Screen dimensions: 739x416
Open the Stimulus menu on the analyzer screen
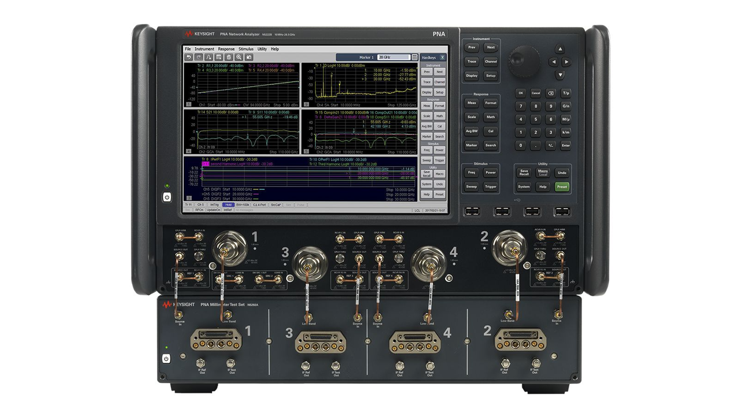tap(246, 49)
